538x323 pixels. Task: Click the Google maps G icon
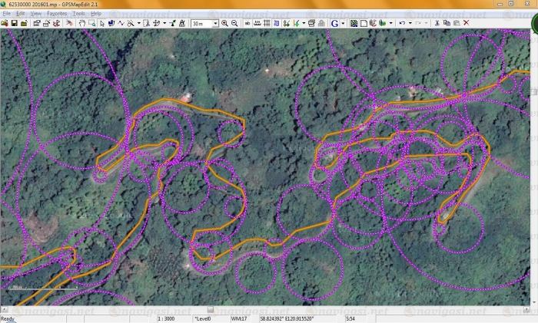pos(334,24)
